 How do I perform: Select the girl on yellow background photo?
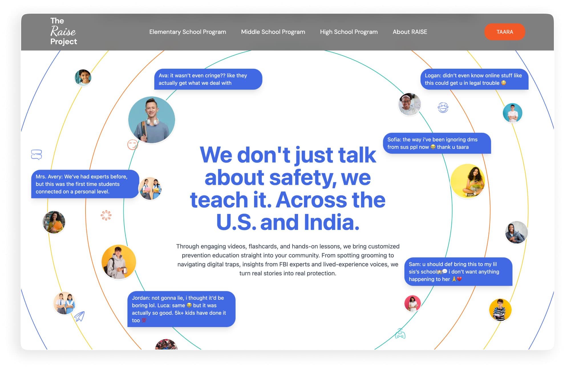[468, 181]
